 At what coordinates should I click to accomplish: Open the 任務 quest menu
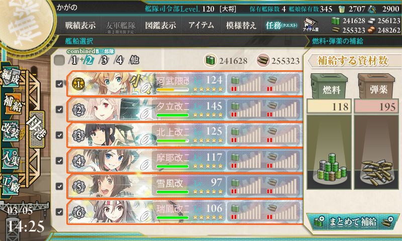pos(281,25)
